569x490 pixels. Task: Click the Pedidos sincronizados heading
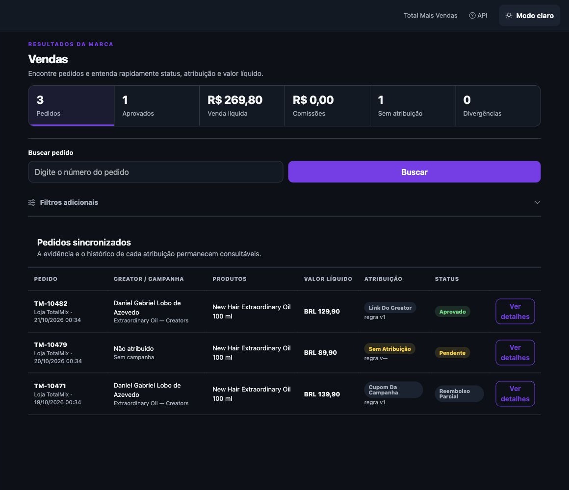tap(84, 242)
